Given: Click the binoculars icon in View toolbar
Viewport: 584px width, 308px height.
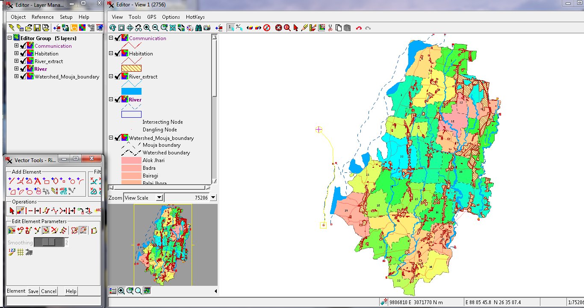Looking at the screenshot, I should tap(198, 28).
